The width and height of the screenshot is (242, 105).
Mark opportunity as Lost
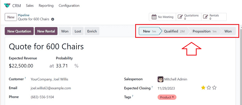pos(78,31)
